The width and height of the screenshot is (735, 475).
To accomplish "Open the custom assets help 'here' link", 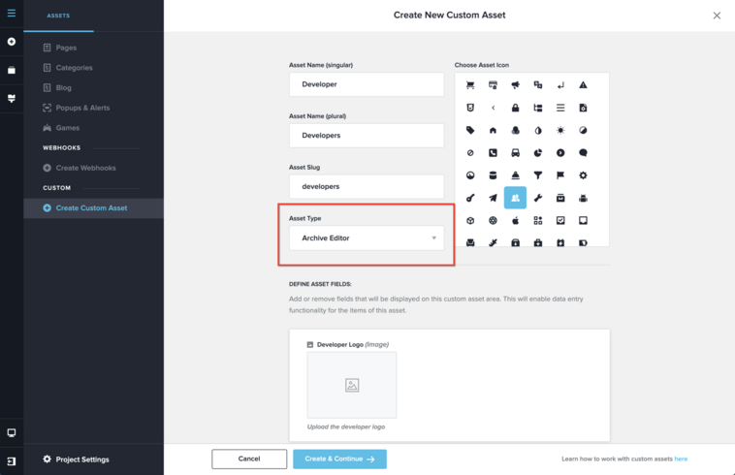I will 681,459.
